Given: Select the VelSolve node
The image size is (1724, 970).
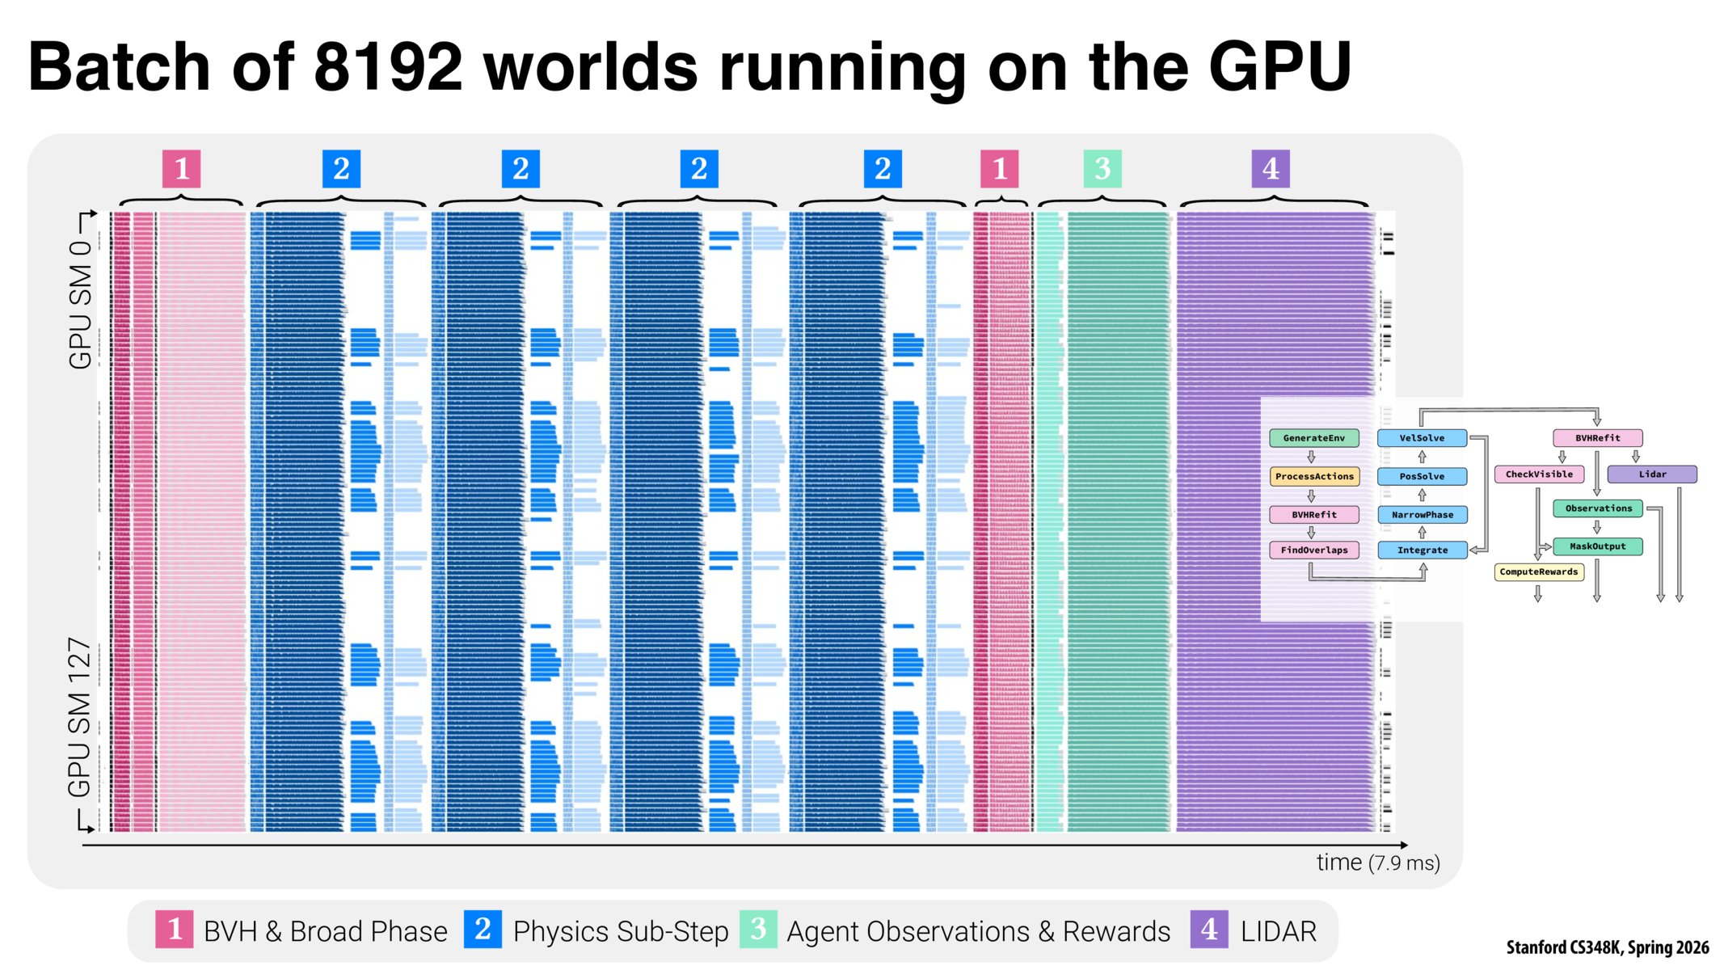Looking at the screenshot, I should [1422, 438].
